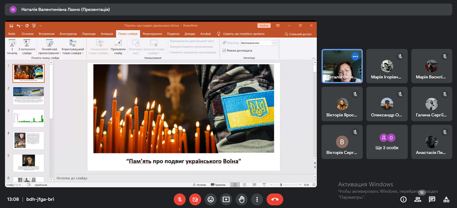Switch to the Анімація ribbon tab

107,34
